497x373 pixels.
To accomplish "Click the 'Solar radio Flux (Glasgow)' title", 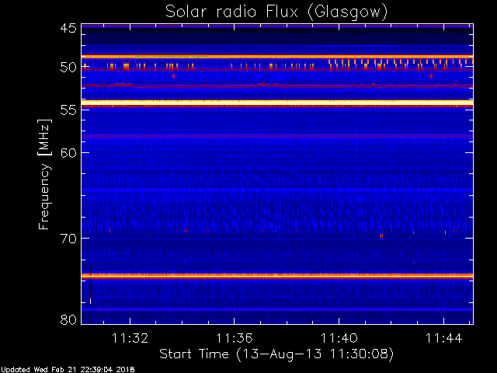I will (276, 12).
